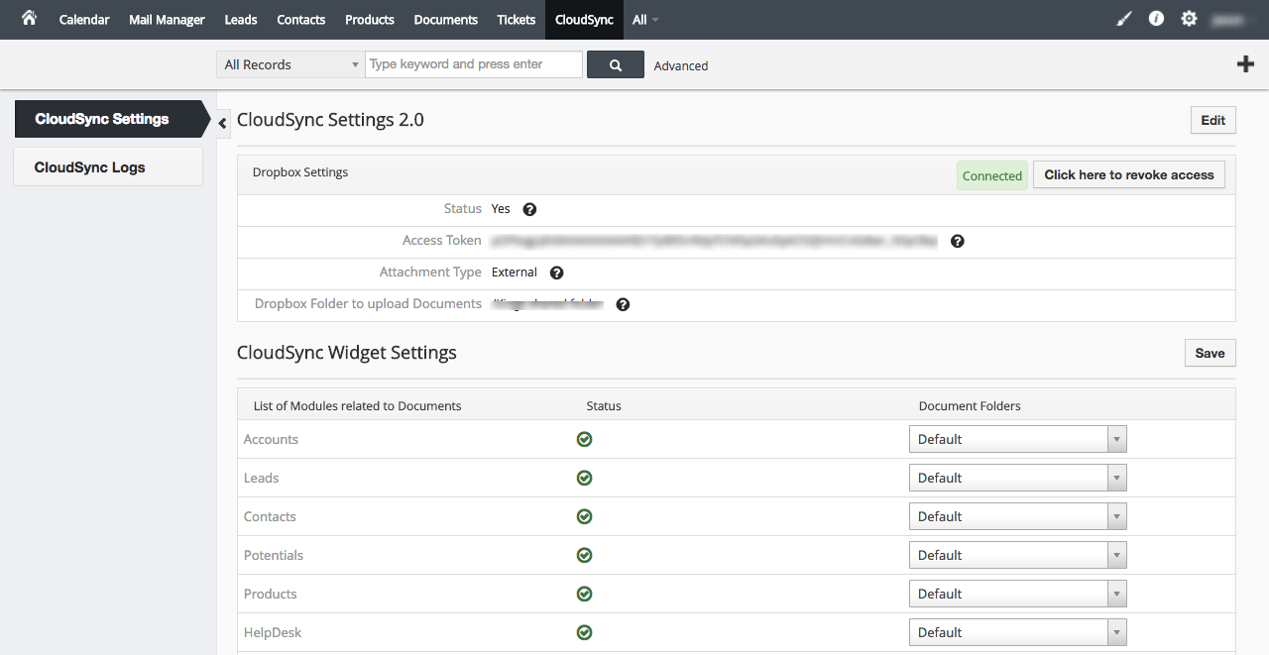Open the Documents module

pos(446,20)
